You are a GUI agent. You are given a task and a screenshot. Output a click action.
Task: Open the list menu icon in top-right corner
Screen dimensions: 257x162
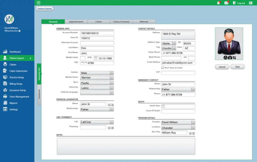(x=250, y=3)
